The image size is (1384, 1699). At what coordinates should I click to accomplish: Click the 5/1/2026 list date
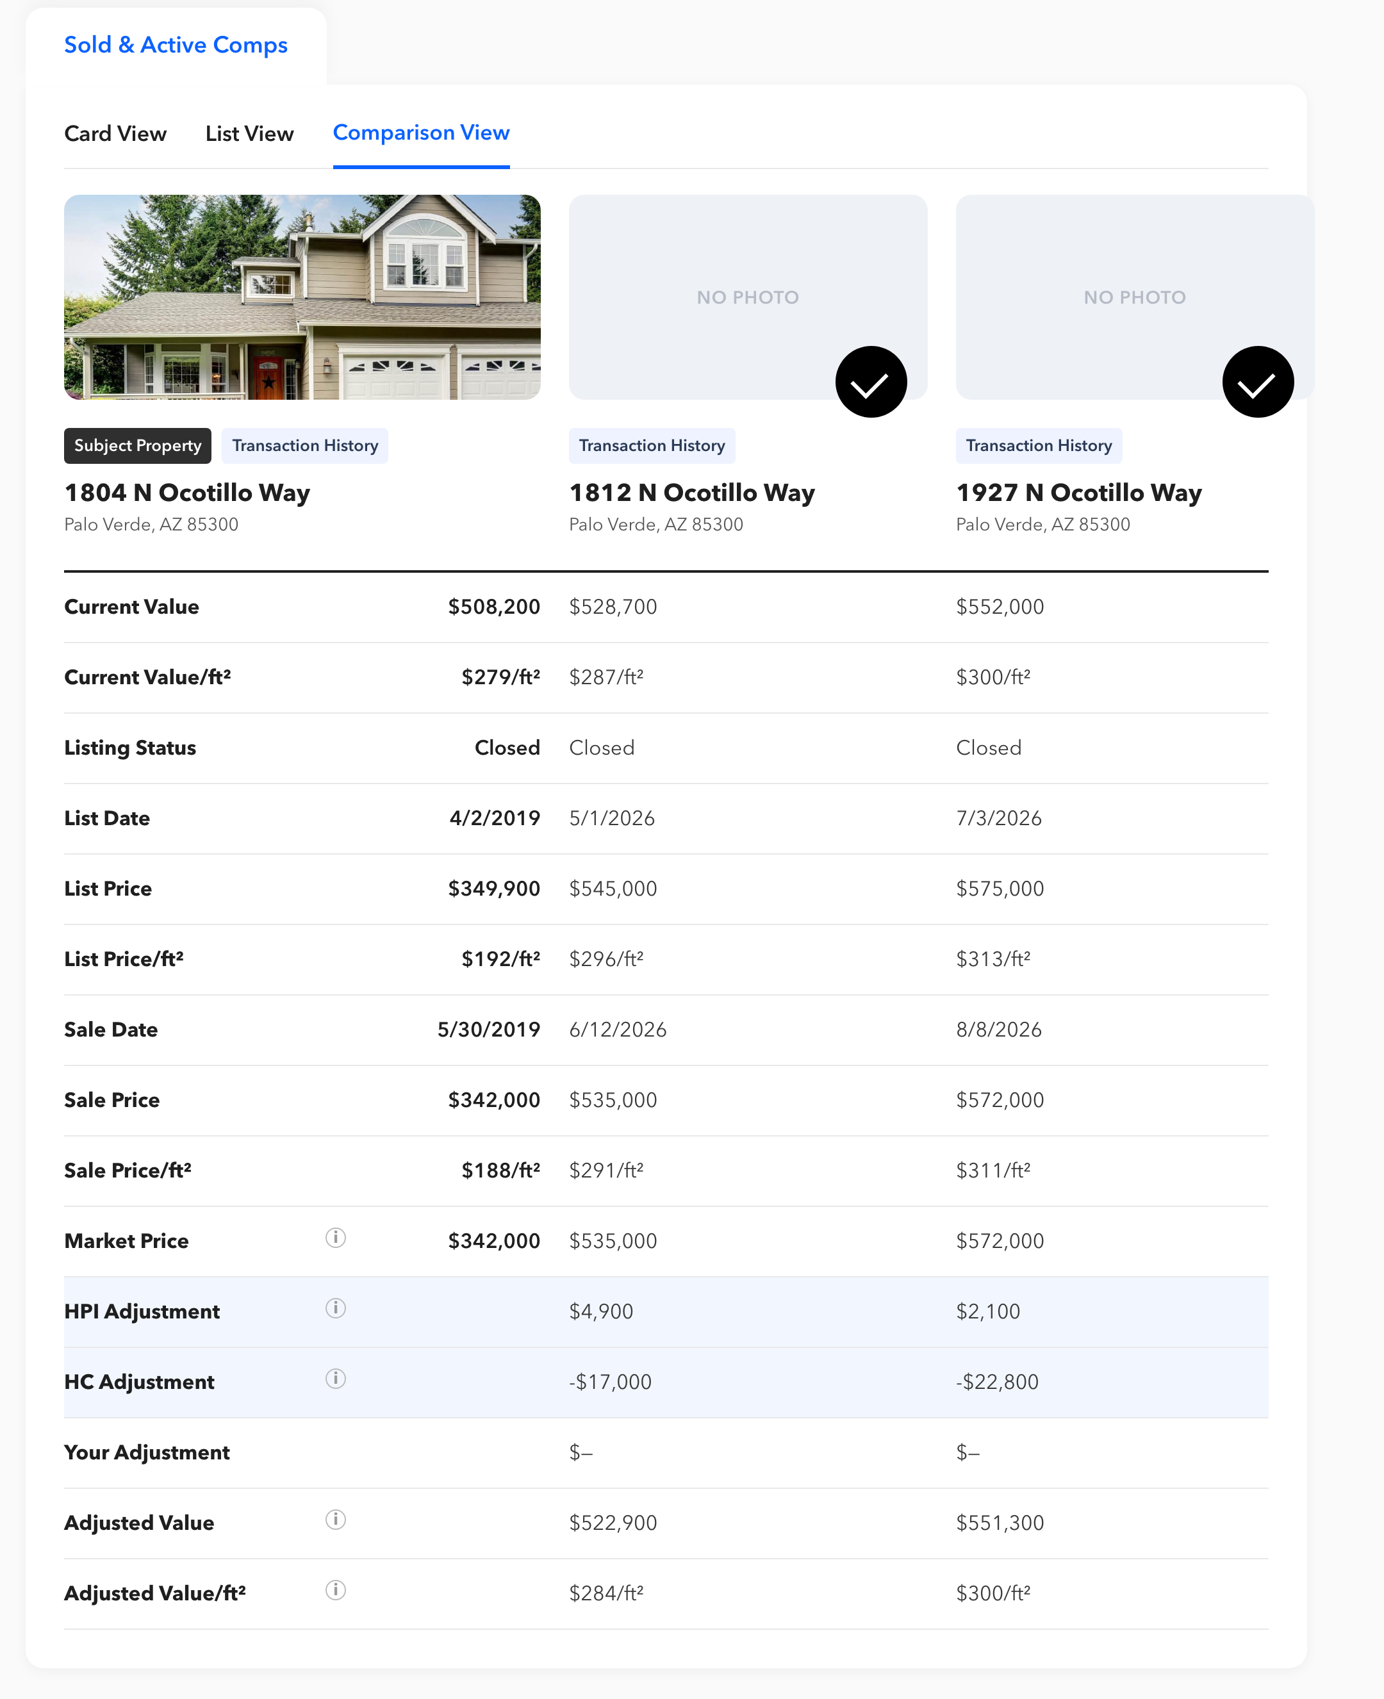(613, 818)
